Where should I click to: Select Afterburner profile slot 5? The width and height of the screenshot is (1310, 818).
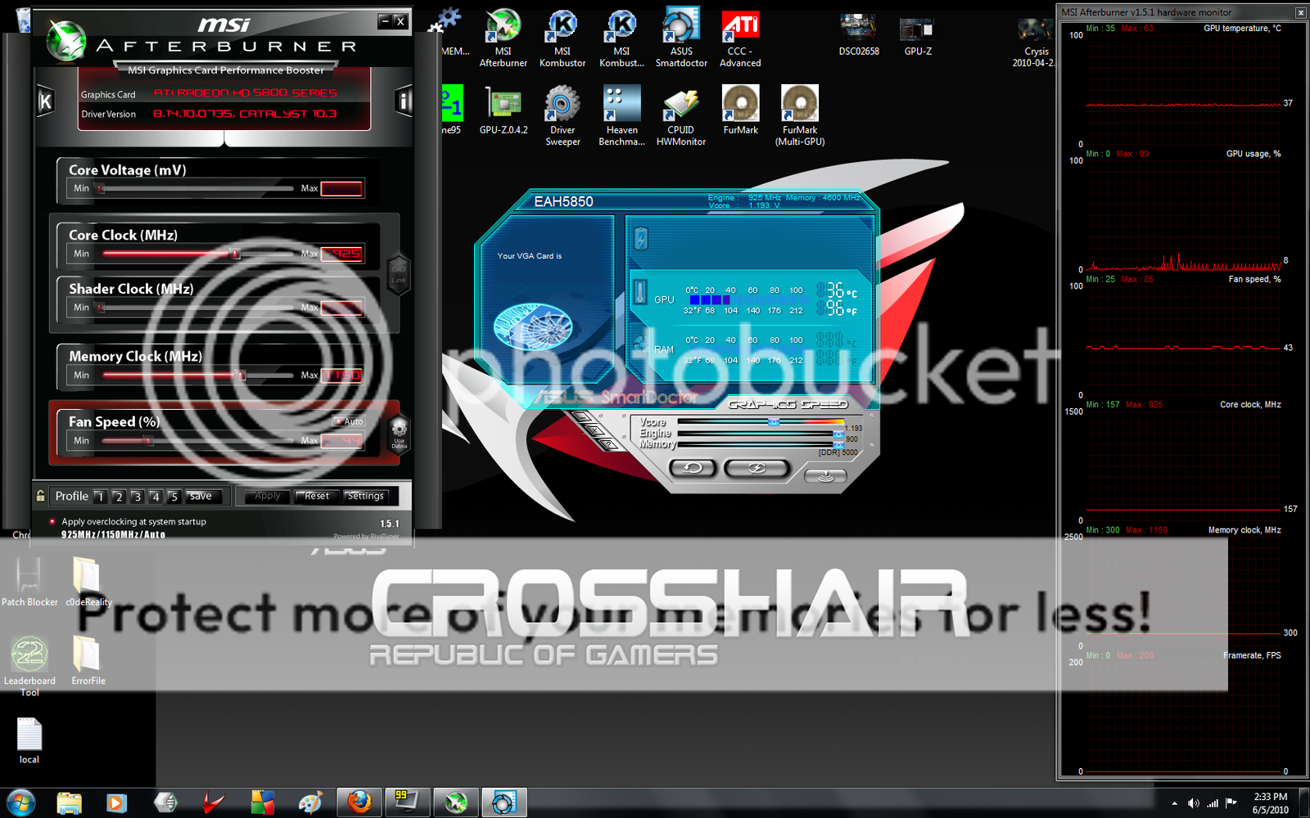click(174, 497)
